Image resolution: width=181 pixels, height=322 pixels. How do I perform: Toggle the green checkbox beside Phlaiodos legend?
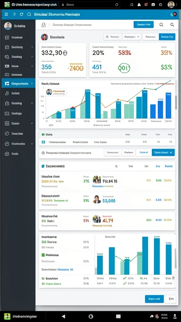[x=43, y=255]
